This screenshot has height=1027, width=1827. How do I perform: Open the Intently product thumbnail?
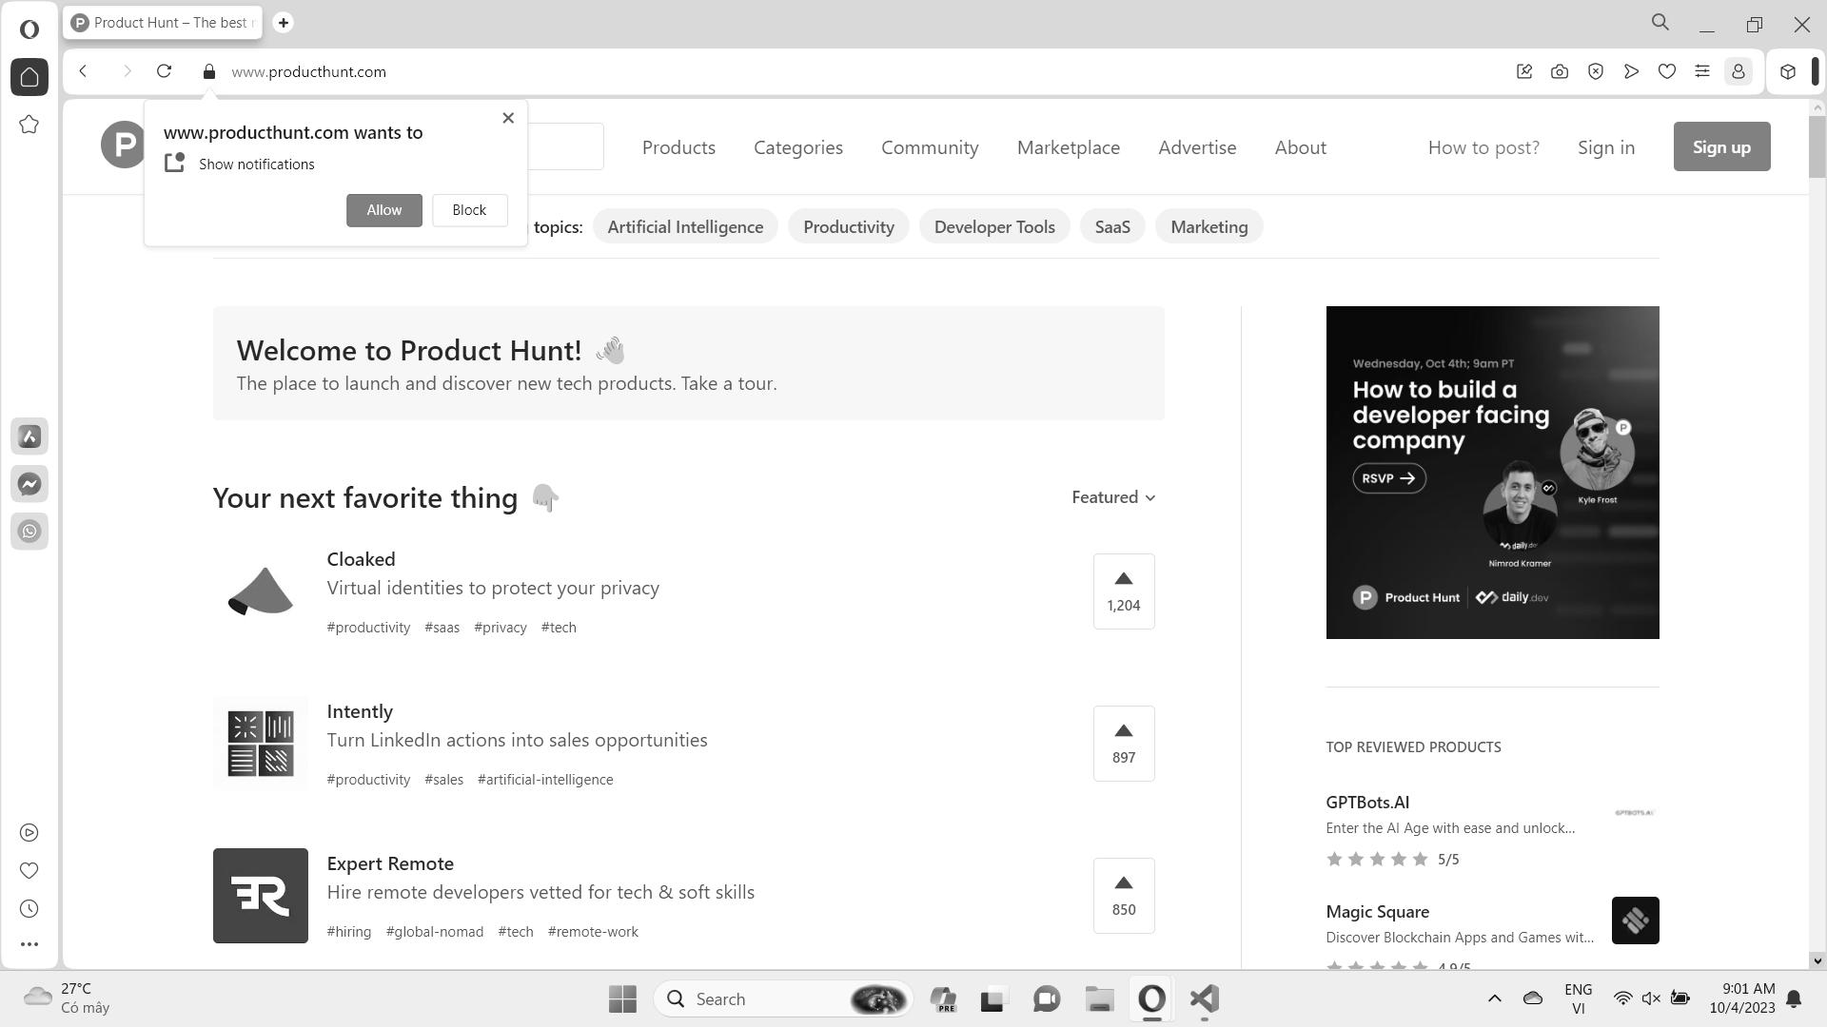(261, 744)
